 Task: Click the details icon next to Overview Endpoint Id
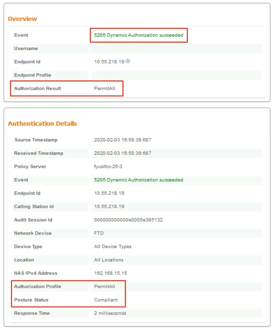pos(128,61)
